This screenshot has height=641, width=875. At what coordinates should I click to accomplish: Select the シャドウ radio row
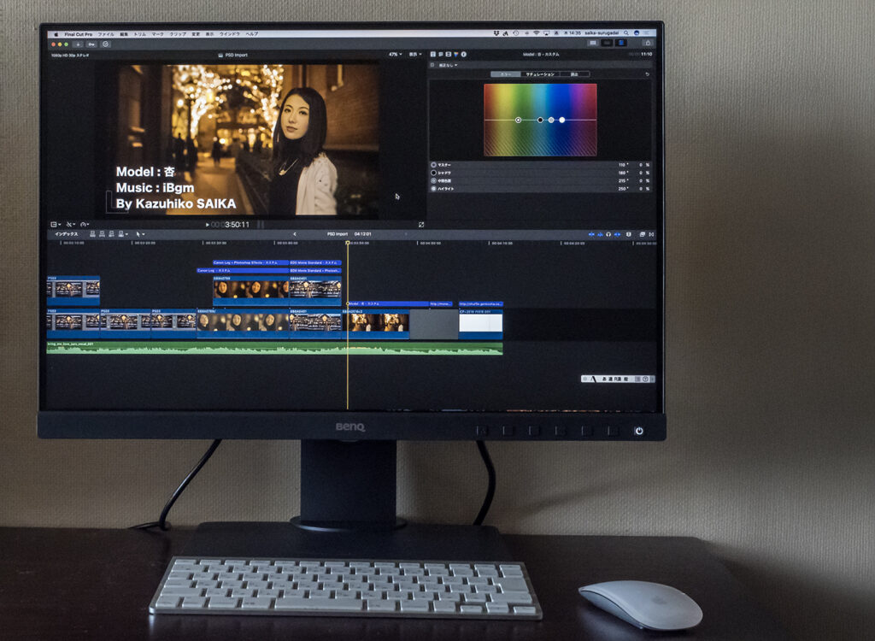tap(540, 173)
